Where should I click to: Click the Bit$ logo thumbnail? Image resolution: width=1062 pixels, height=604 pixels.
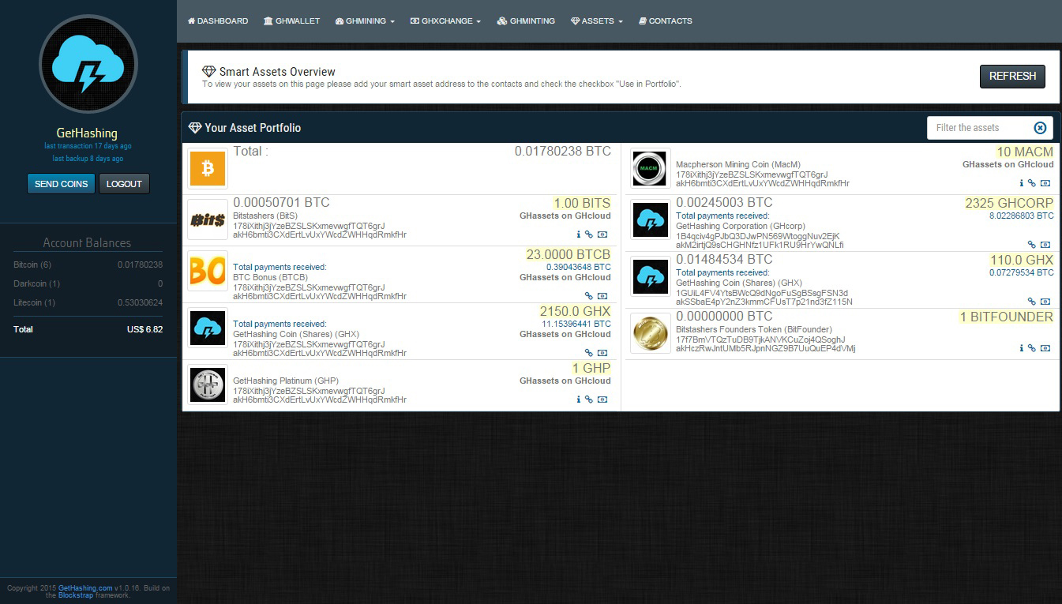(208, 219)
